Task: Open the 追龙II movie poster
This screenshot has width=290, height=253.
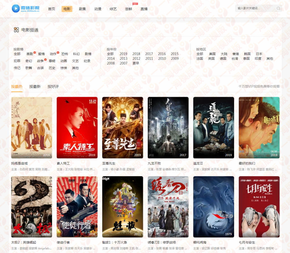Action: 214,128
